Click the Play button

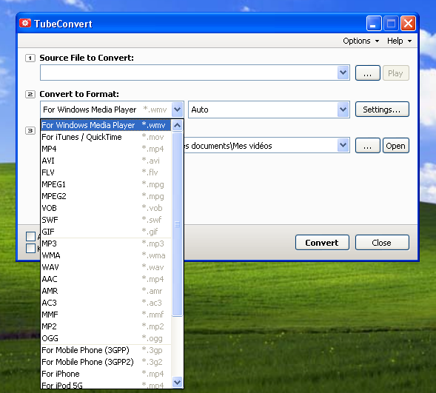point(396,73)
